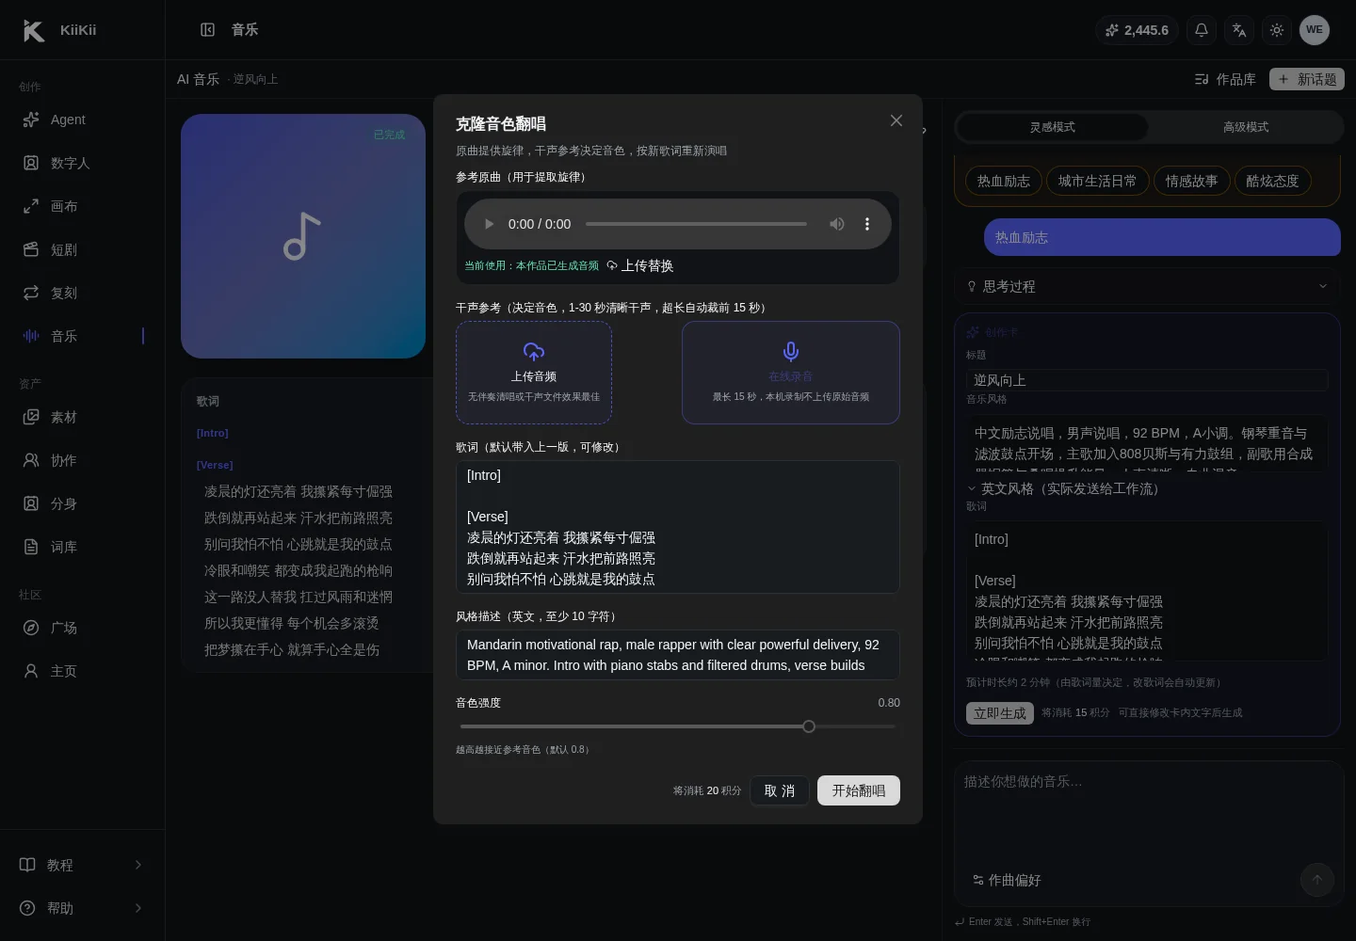Viewport: 1356px width, 941px height.
Task: Open 复刻 in the sidebar
Action: (83, 293)
